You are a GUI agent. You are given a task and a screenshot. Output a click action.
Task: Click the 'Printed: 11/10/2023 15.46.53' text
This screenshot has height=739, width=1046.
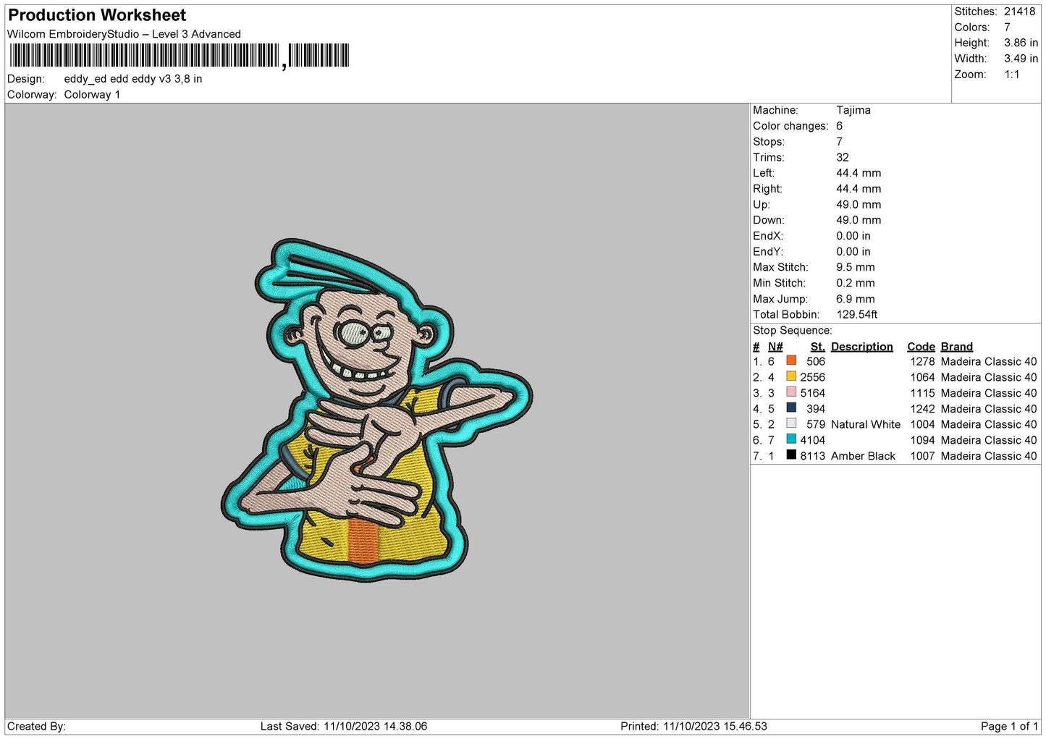point(693,727)
